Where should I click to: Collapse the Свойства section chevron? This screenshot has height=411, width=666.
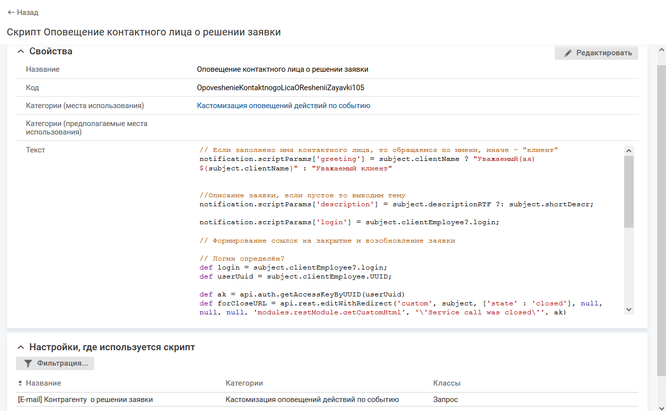pos(20,51)
